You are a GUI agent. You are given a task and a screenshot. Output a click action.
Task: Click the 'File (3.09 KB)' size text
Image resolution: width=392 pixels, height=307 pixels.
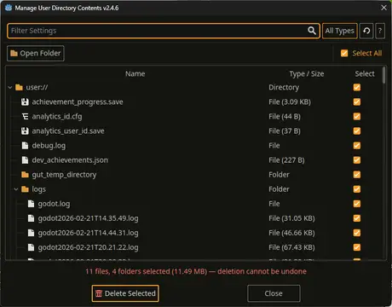(x=290, y=102)
